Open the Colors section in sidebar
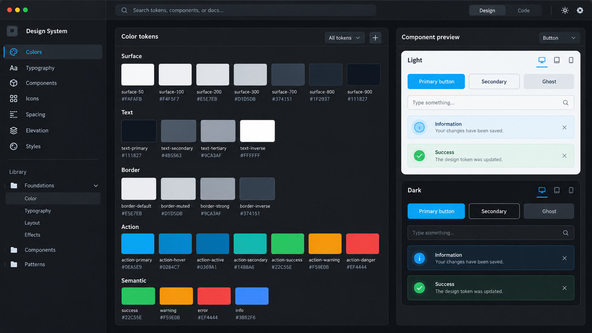 pos(53,52)
